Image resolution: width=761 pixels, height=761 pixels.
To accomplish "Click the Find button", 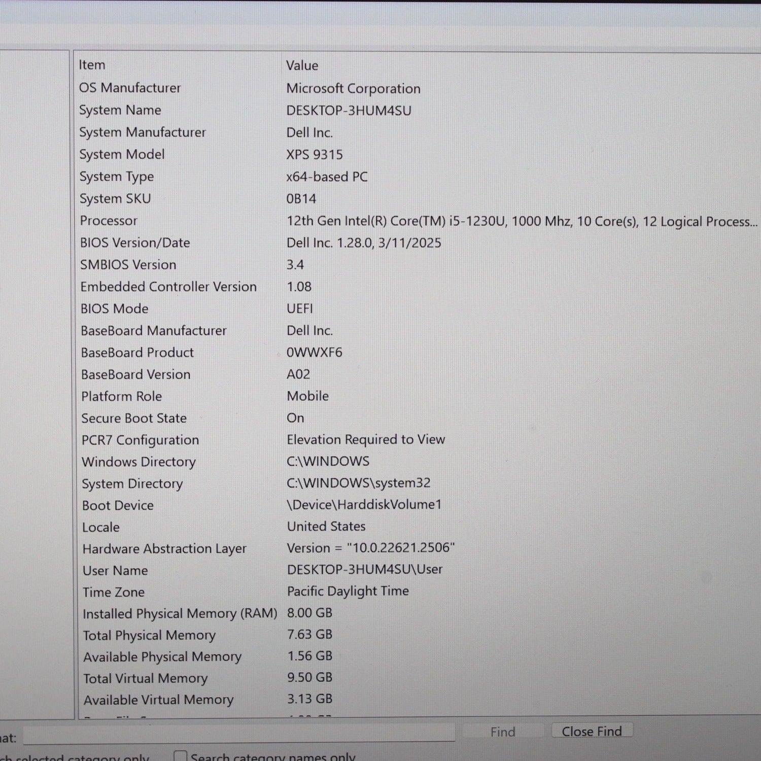I will 502,732.
